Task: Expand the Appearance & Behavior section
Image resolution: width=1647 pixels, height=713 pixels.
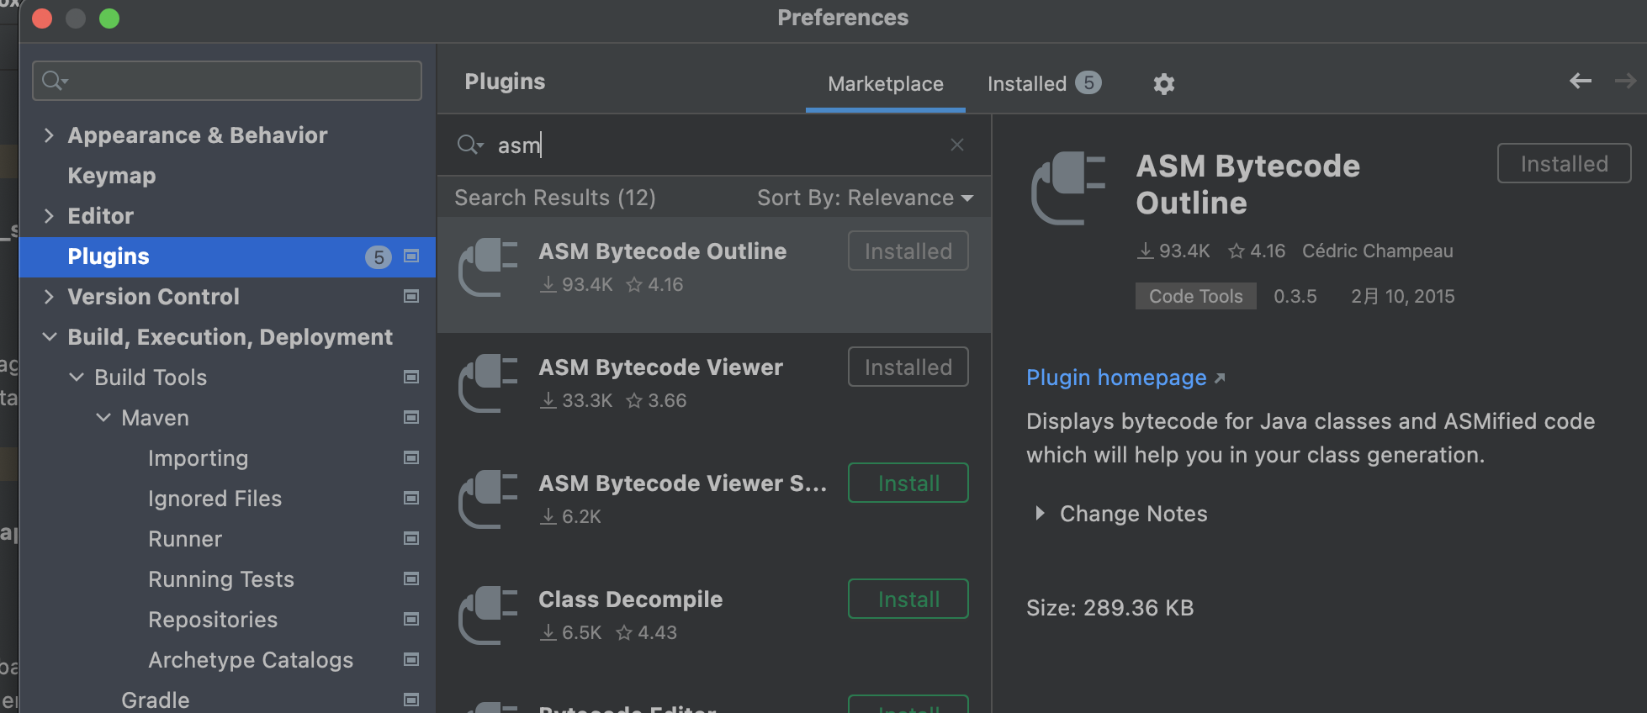Action: pyautogui.click(x=49, y=135)
